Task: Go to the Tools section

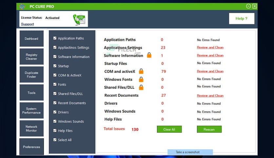Action: [x=31, y=93]
